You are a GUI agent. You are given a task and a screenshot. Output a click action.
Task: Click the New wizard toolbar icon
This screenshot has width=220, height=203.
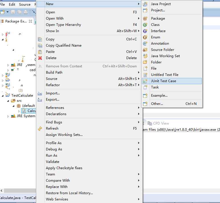point(2,12)
